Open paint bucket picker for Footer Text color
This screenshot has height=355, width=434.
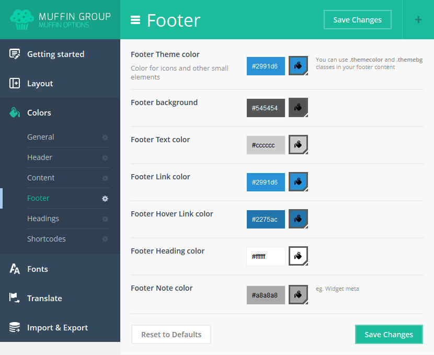pos(298,145)
